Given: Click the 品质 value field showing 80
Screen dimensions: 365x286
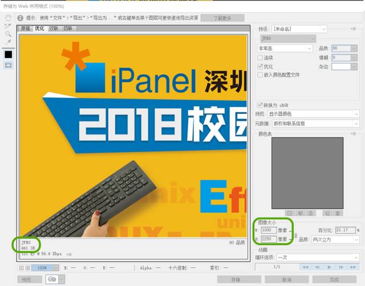Looking at the screenshot, I should pyautogui.click(x=341, y=48).
